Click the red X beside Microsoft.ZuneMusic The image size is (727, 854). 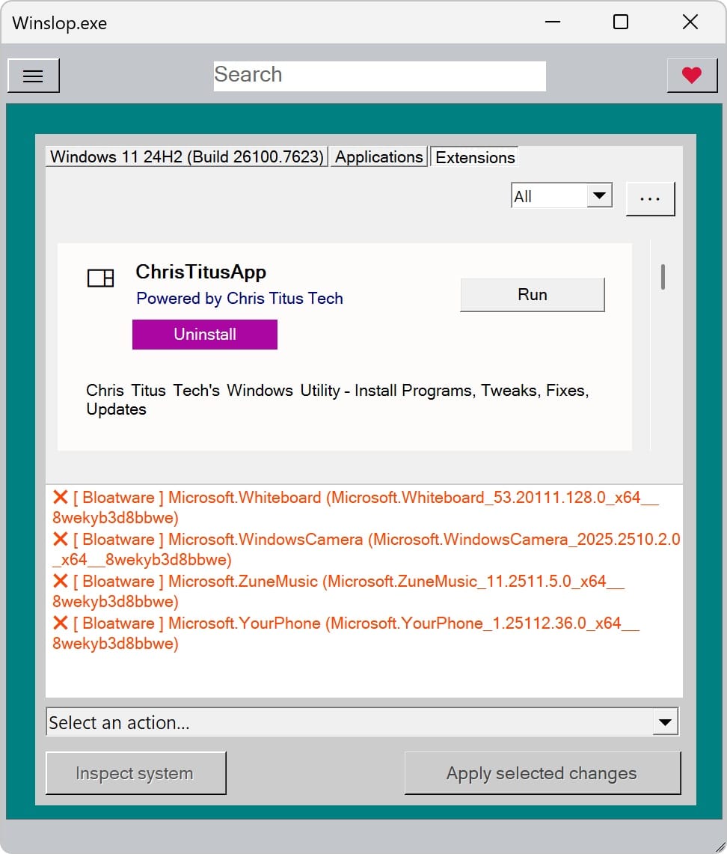tap(61, 581)
